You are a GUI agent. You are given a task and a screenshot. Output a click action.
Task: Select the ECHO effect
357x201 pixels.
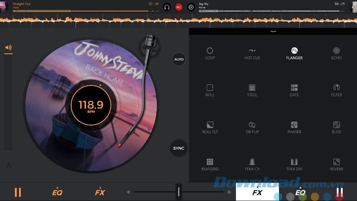click(x=336, y=53)
